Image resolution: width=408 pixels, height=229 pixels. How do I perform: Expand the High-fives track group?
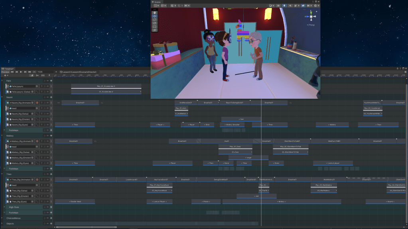4,207
